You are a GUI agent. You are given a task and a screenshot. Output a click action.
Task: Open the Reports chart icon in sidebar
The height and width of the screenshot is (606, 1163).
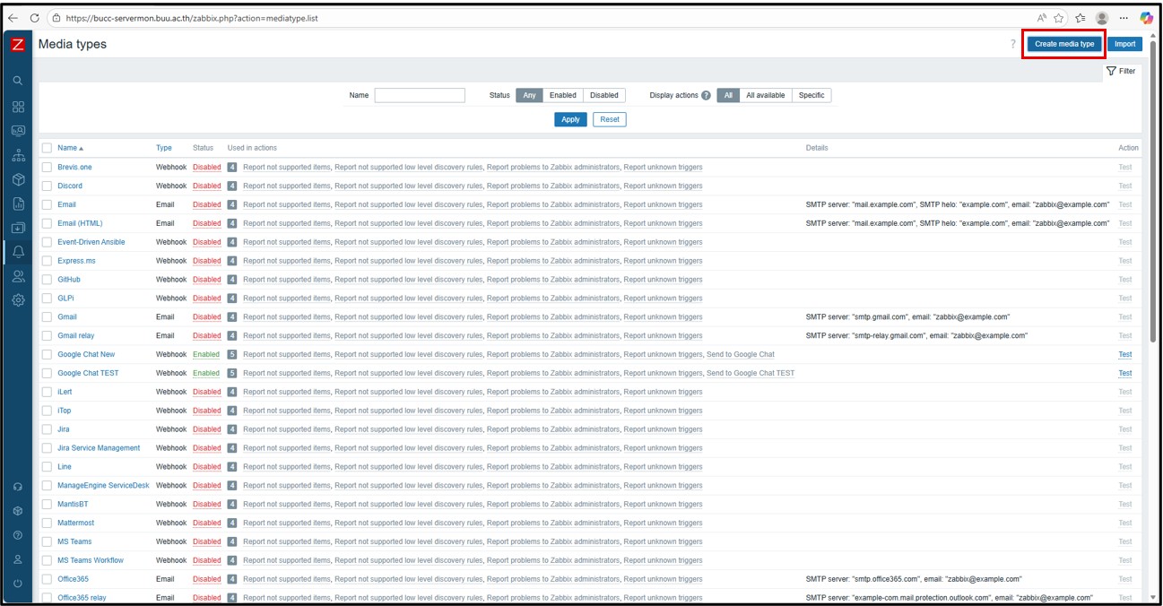point(18,203)
